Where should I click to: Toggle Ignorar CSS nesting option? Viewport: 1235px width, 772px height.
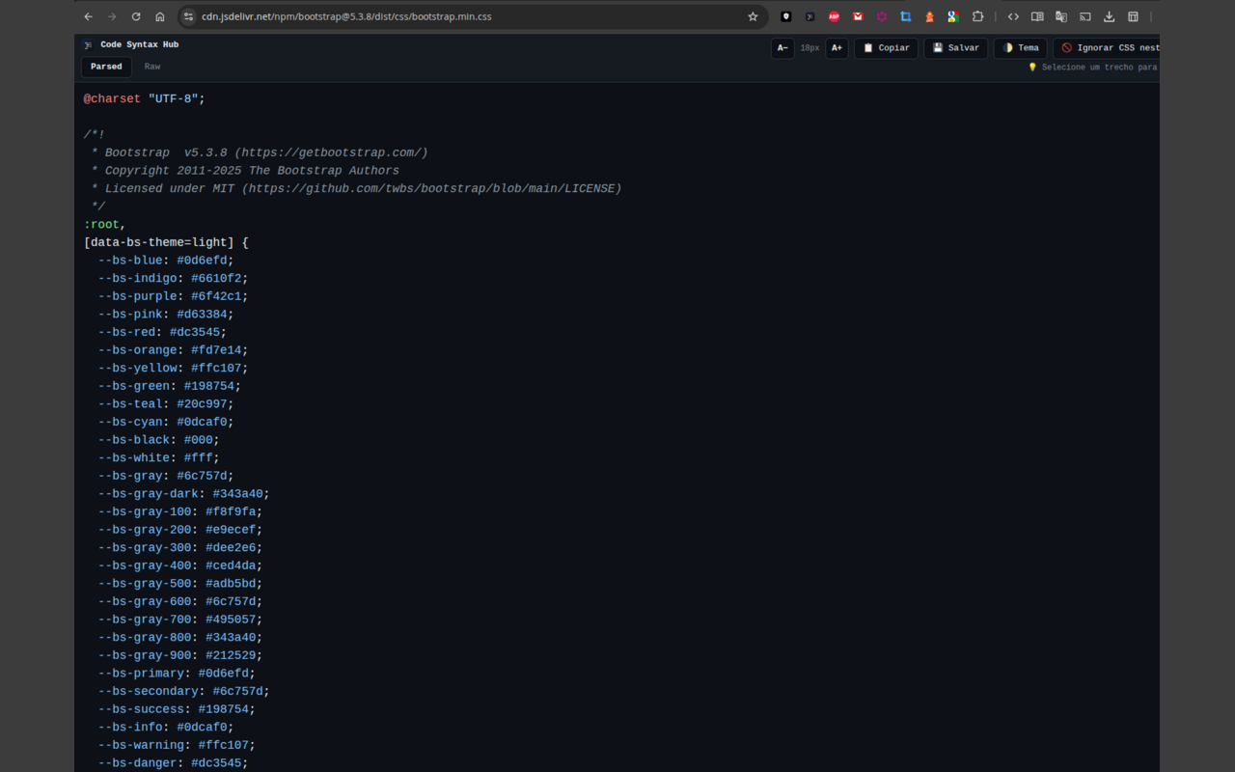click(1107, 47)
